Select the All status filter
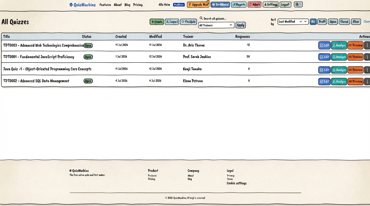The image size is (370, 206). point(313,22)
